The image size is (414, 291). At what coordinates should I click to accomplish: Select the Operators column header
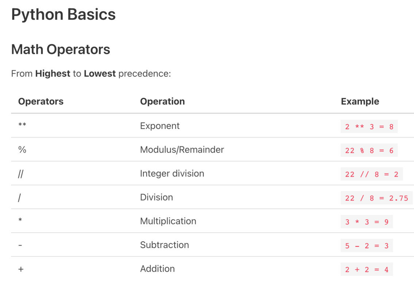click(41, 101)
